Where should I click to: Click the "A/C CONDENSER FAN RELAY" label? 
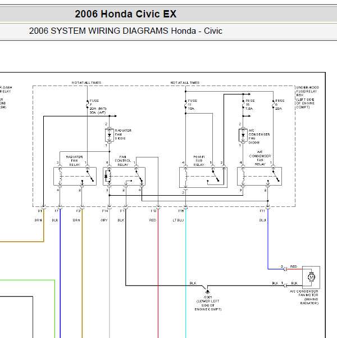coord(260,158)
